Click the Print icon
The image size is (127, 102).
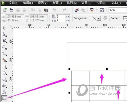click(x=24, y=10)
